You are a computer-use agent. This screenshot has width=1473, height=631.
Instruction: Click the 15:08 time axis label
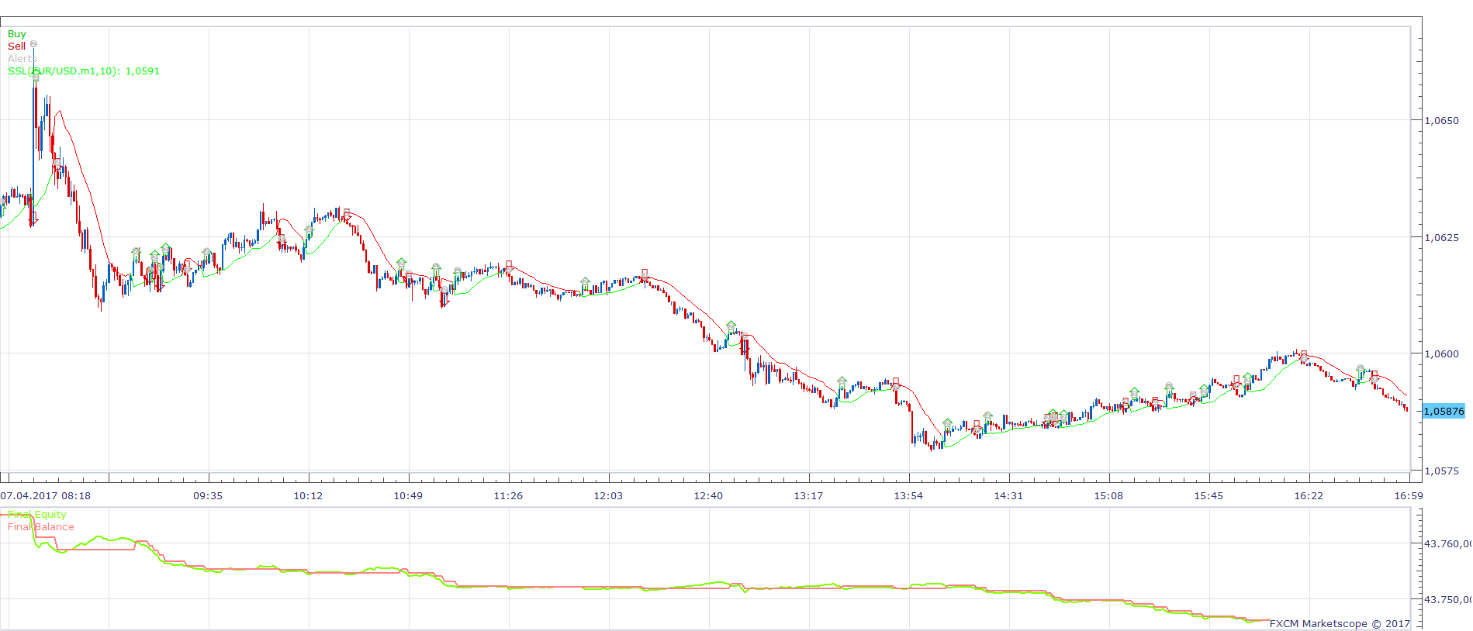tap(1108, 496)
